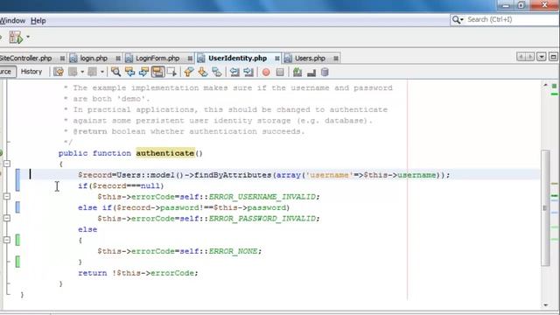Switch to History view button
Screen dimensions: 560x315
click(x=31, y=72)
